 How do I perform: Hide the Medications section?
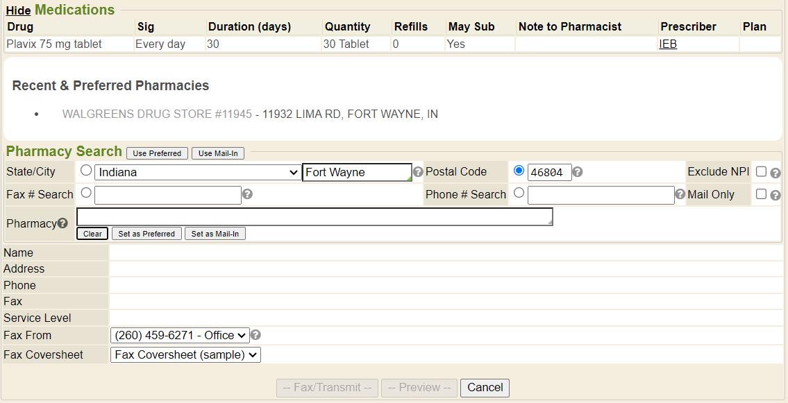pyautogui.click(x=18, y=11)
